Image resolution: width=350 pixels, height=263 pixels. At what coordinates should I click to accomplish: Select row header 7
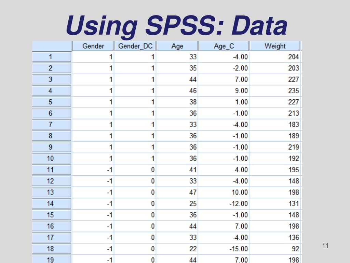point(52,125)
